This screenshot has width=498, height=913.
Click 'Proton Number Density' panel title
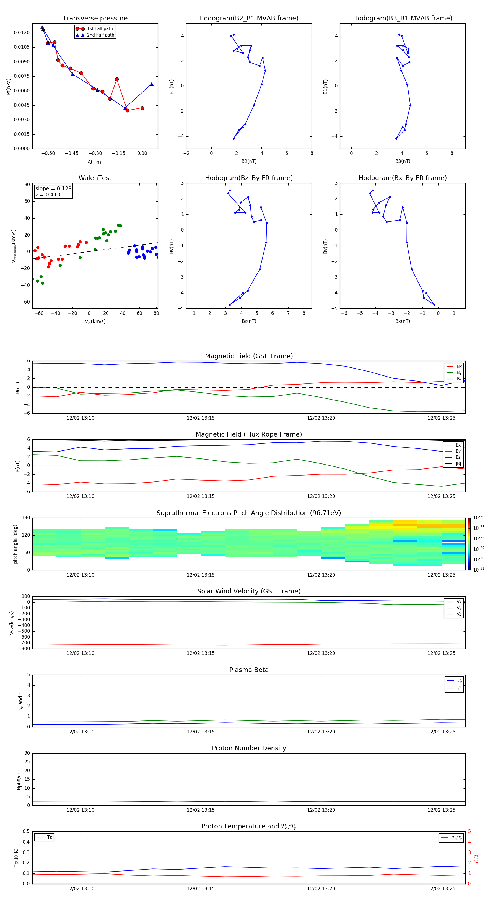coord(249,748)
